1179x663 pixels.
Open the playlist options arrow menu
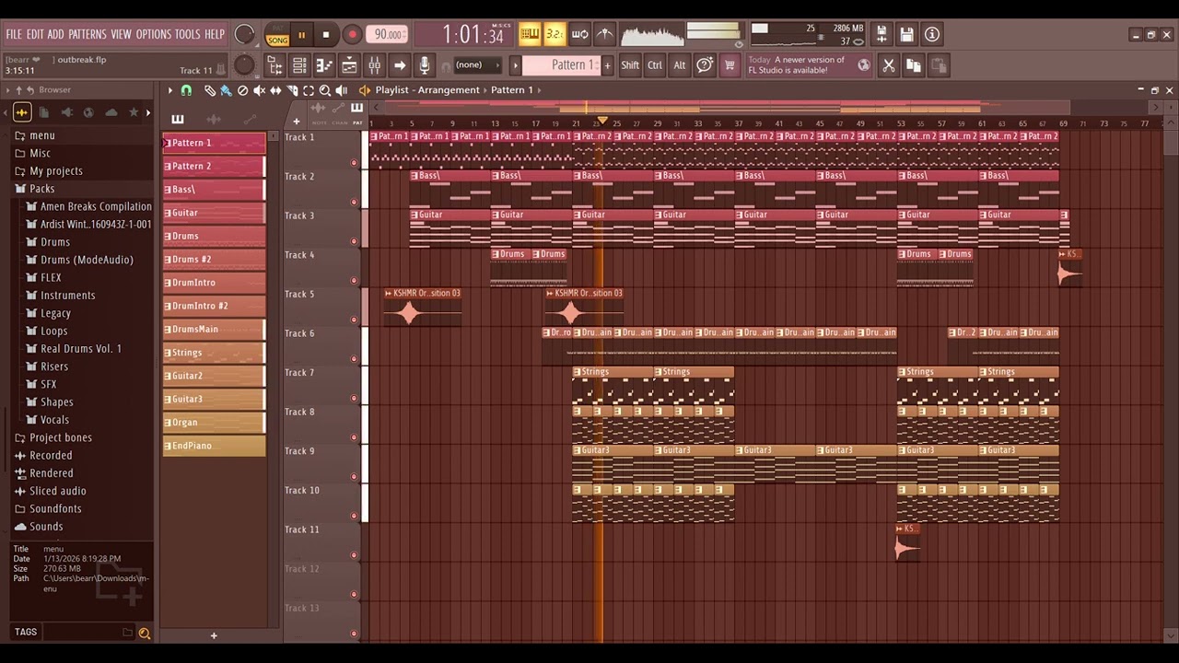pyautogui.click(x=170, y=90)
